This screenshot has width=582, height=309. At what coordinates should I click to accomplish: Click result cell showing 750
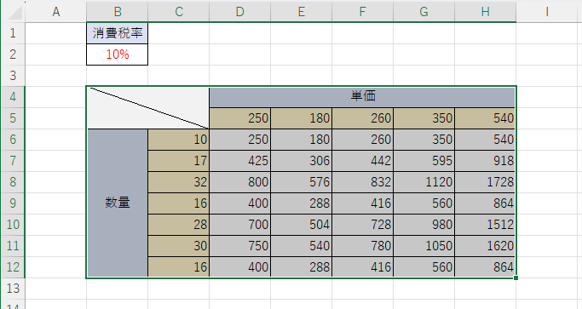(x=240, y=246)
